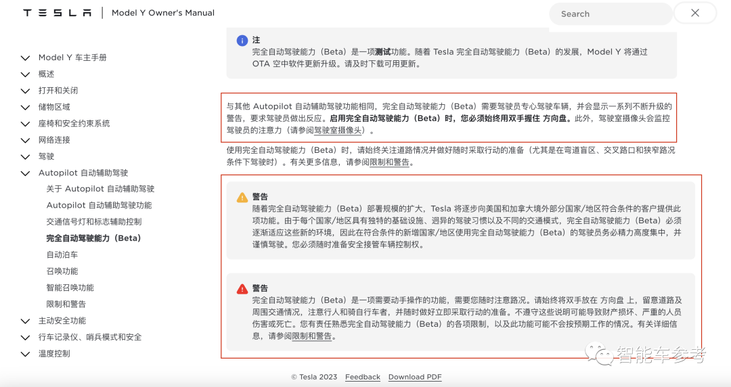Open 关于 Autopilot 自动辅助驾驶 page
731x387 pixels.
coord(100,189)
